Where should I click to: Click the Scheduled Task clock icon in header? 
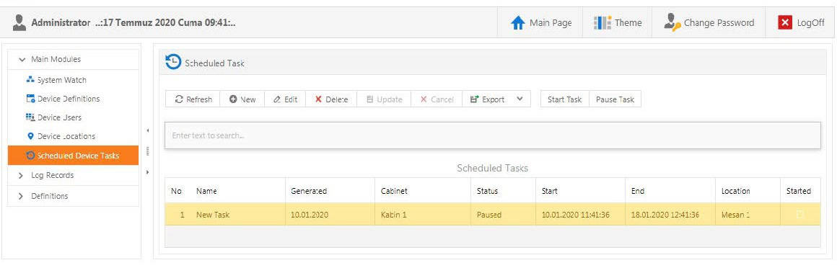click(x=173, y=63)
